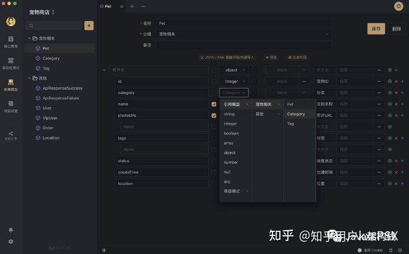The height and width of the screenshot is (254, 409).
Task: Choose boolean in the type menu
Action: [x=236, y=133]
